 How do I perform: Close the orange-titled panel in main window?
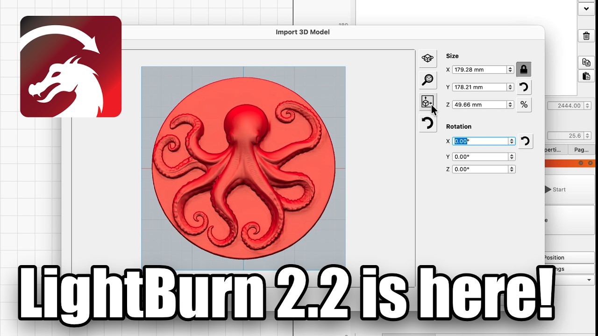[591, 163]
